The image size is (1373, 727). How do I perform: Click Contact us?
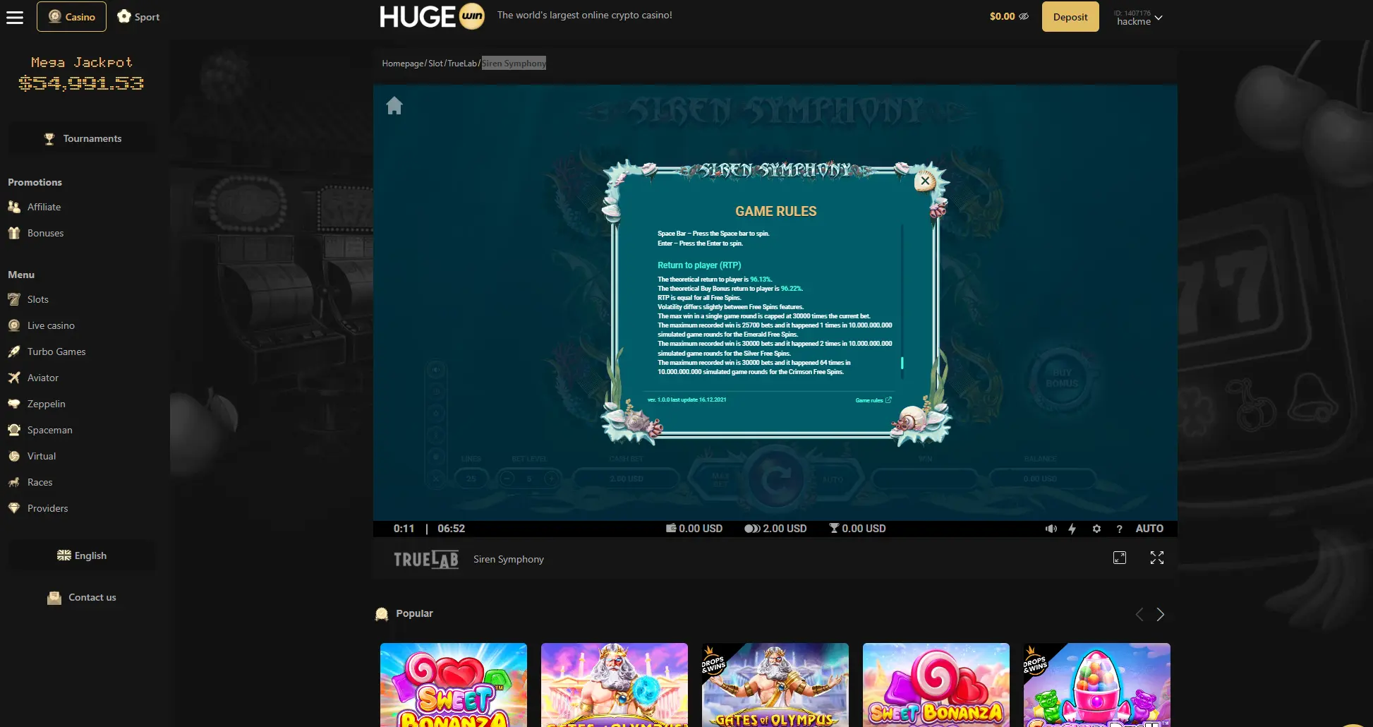(x=82, y=597)
